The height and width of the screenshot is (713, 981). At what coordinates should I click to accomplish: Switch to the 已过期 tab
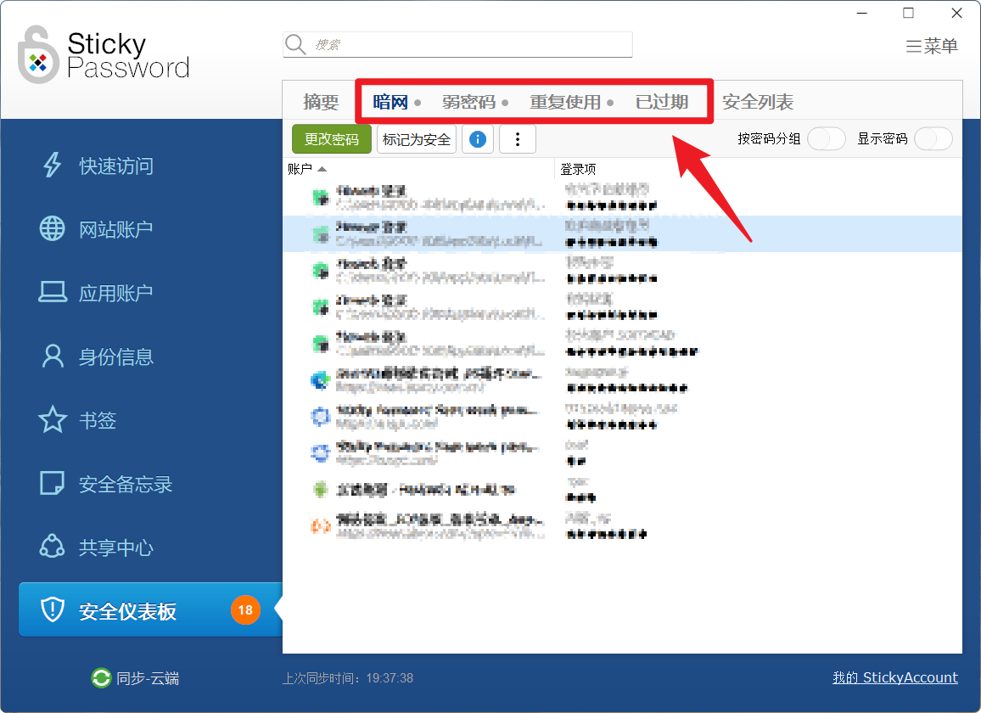click(661, 102)
